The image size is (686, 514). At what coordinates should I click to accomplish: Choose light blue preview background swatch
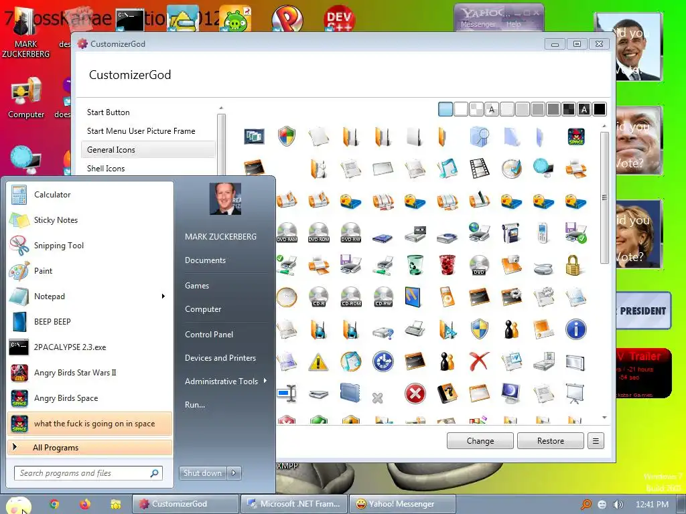click(445, 109)
